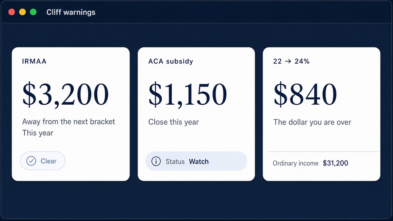Click the yellow minimize window button
The width and height of the screenshot is (393, 221).
pos(22,12)
